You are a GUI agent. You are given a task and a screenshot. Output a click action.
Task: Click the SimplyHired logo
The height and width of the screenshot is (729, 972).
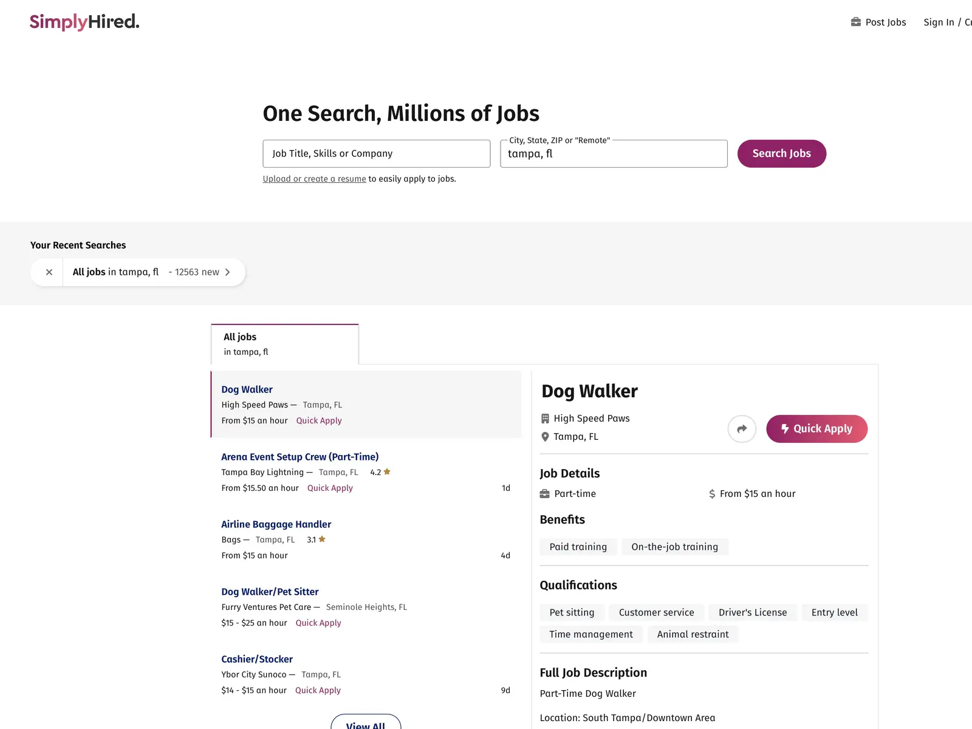[84, 22]
